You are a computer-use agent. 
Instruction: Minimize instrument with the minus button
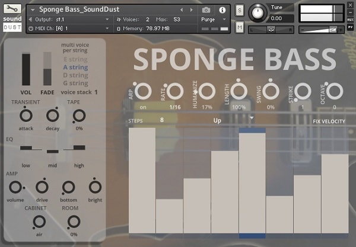(350, 12)
